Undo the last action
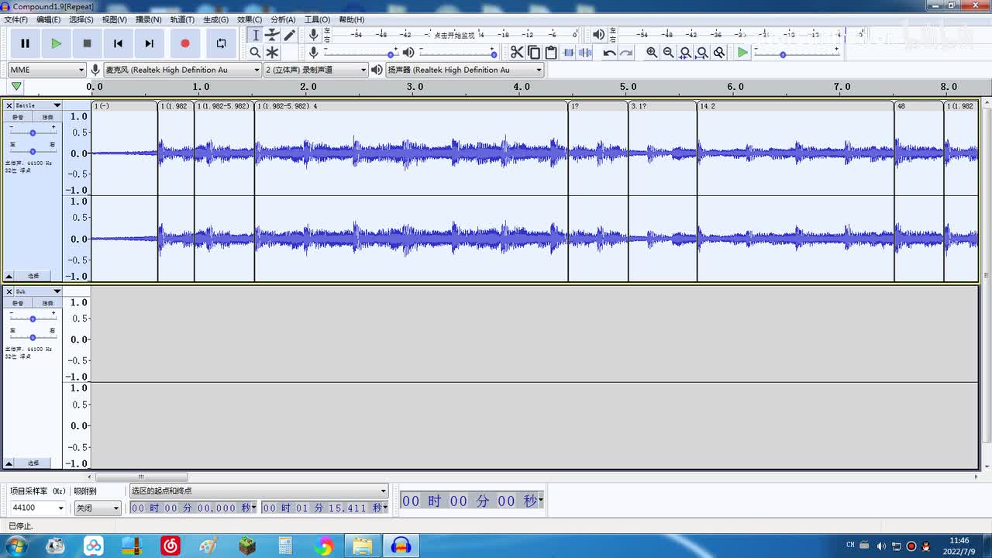992x558 pixels. point(609,52)
